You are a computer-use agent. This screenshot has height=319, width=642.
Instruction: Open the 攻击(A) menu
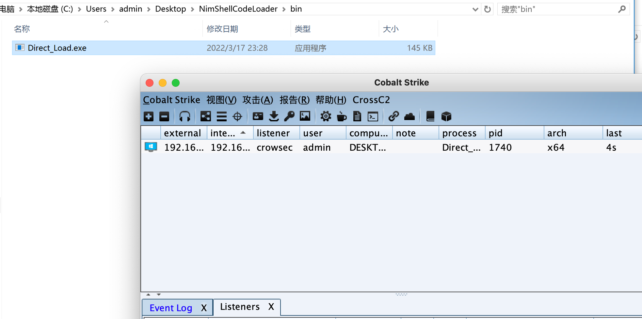coord(258,100)
